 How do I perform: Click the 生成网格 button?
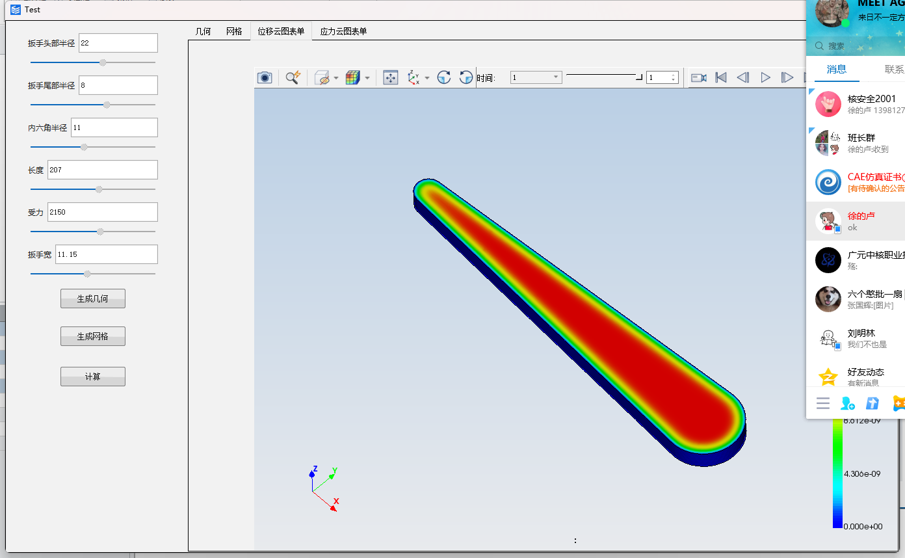(x=93, y=336)
